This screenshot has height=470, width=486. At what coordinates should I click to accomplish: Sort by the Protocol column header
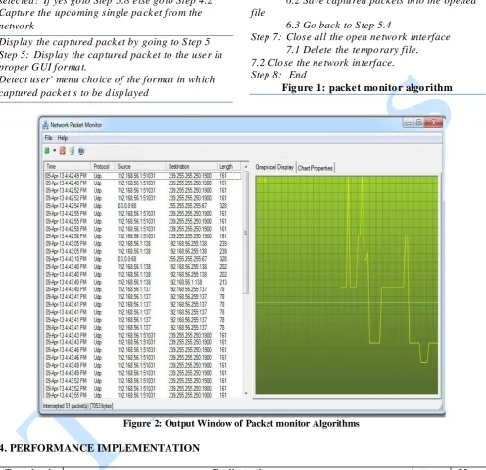103,166
